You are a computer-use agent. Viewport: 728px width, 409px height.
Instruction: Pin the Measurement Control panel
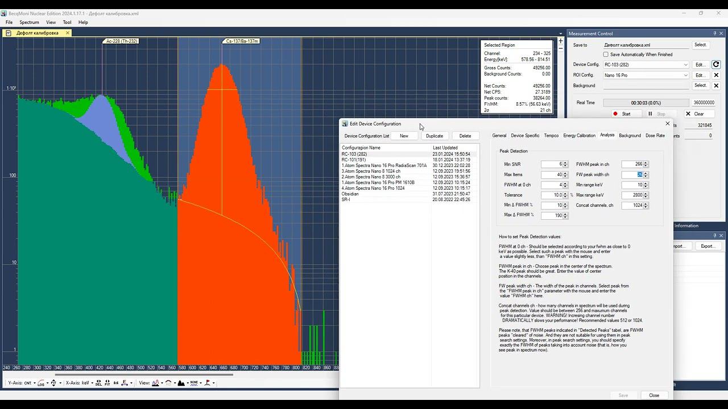(715, 34)
